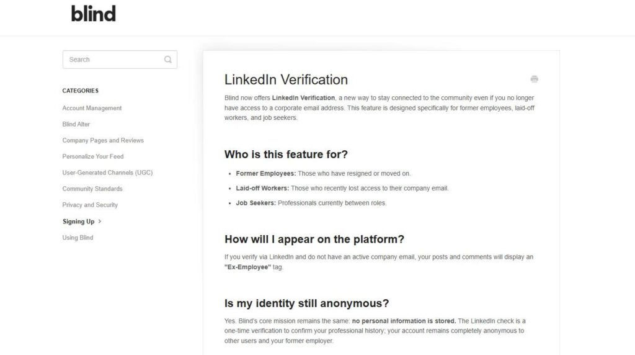Open User-Generated Channels (UGC) category

[107, 173]
